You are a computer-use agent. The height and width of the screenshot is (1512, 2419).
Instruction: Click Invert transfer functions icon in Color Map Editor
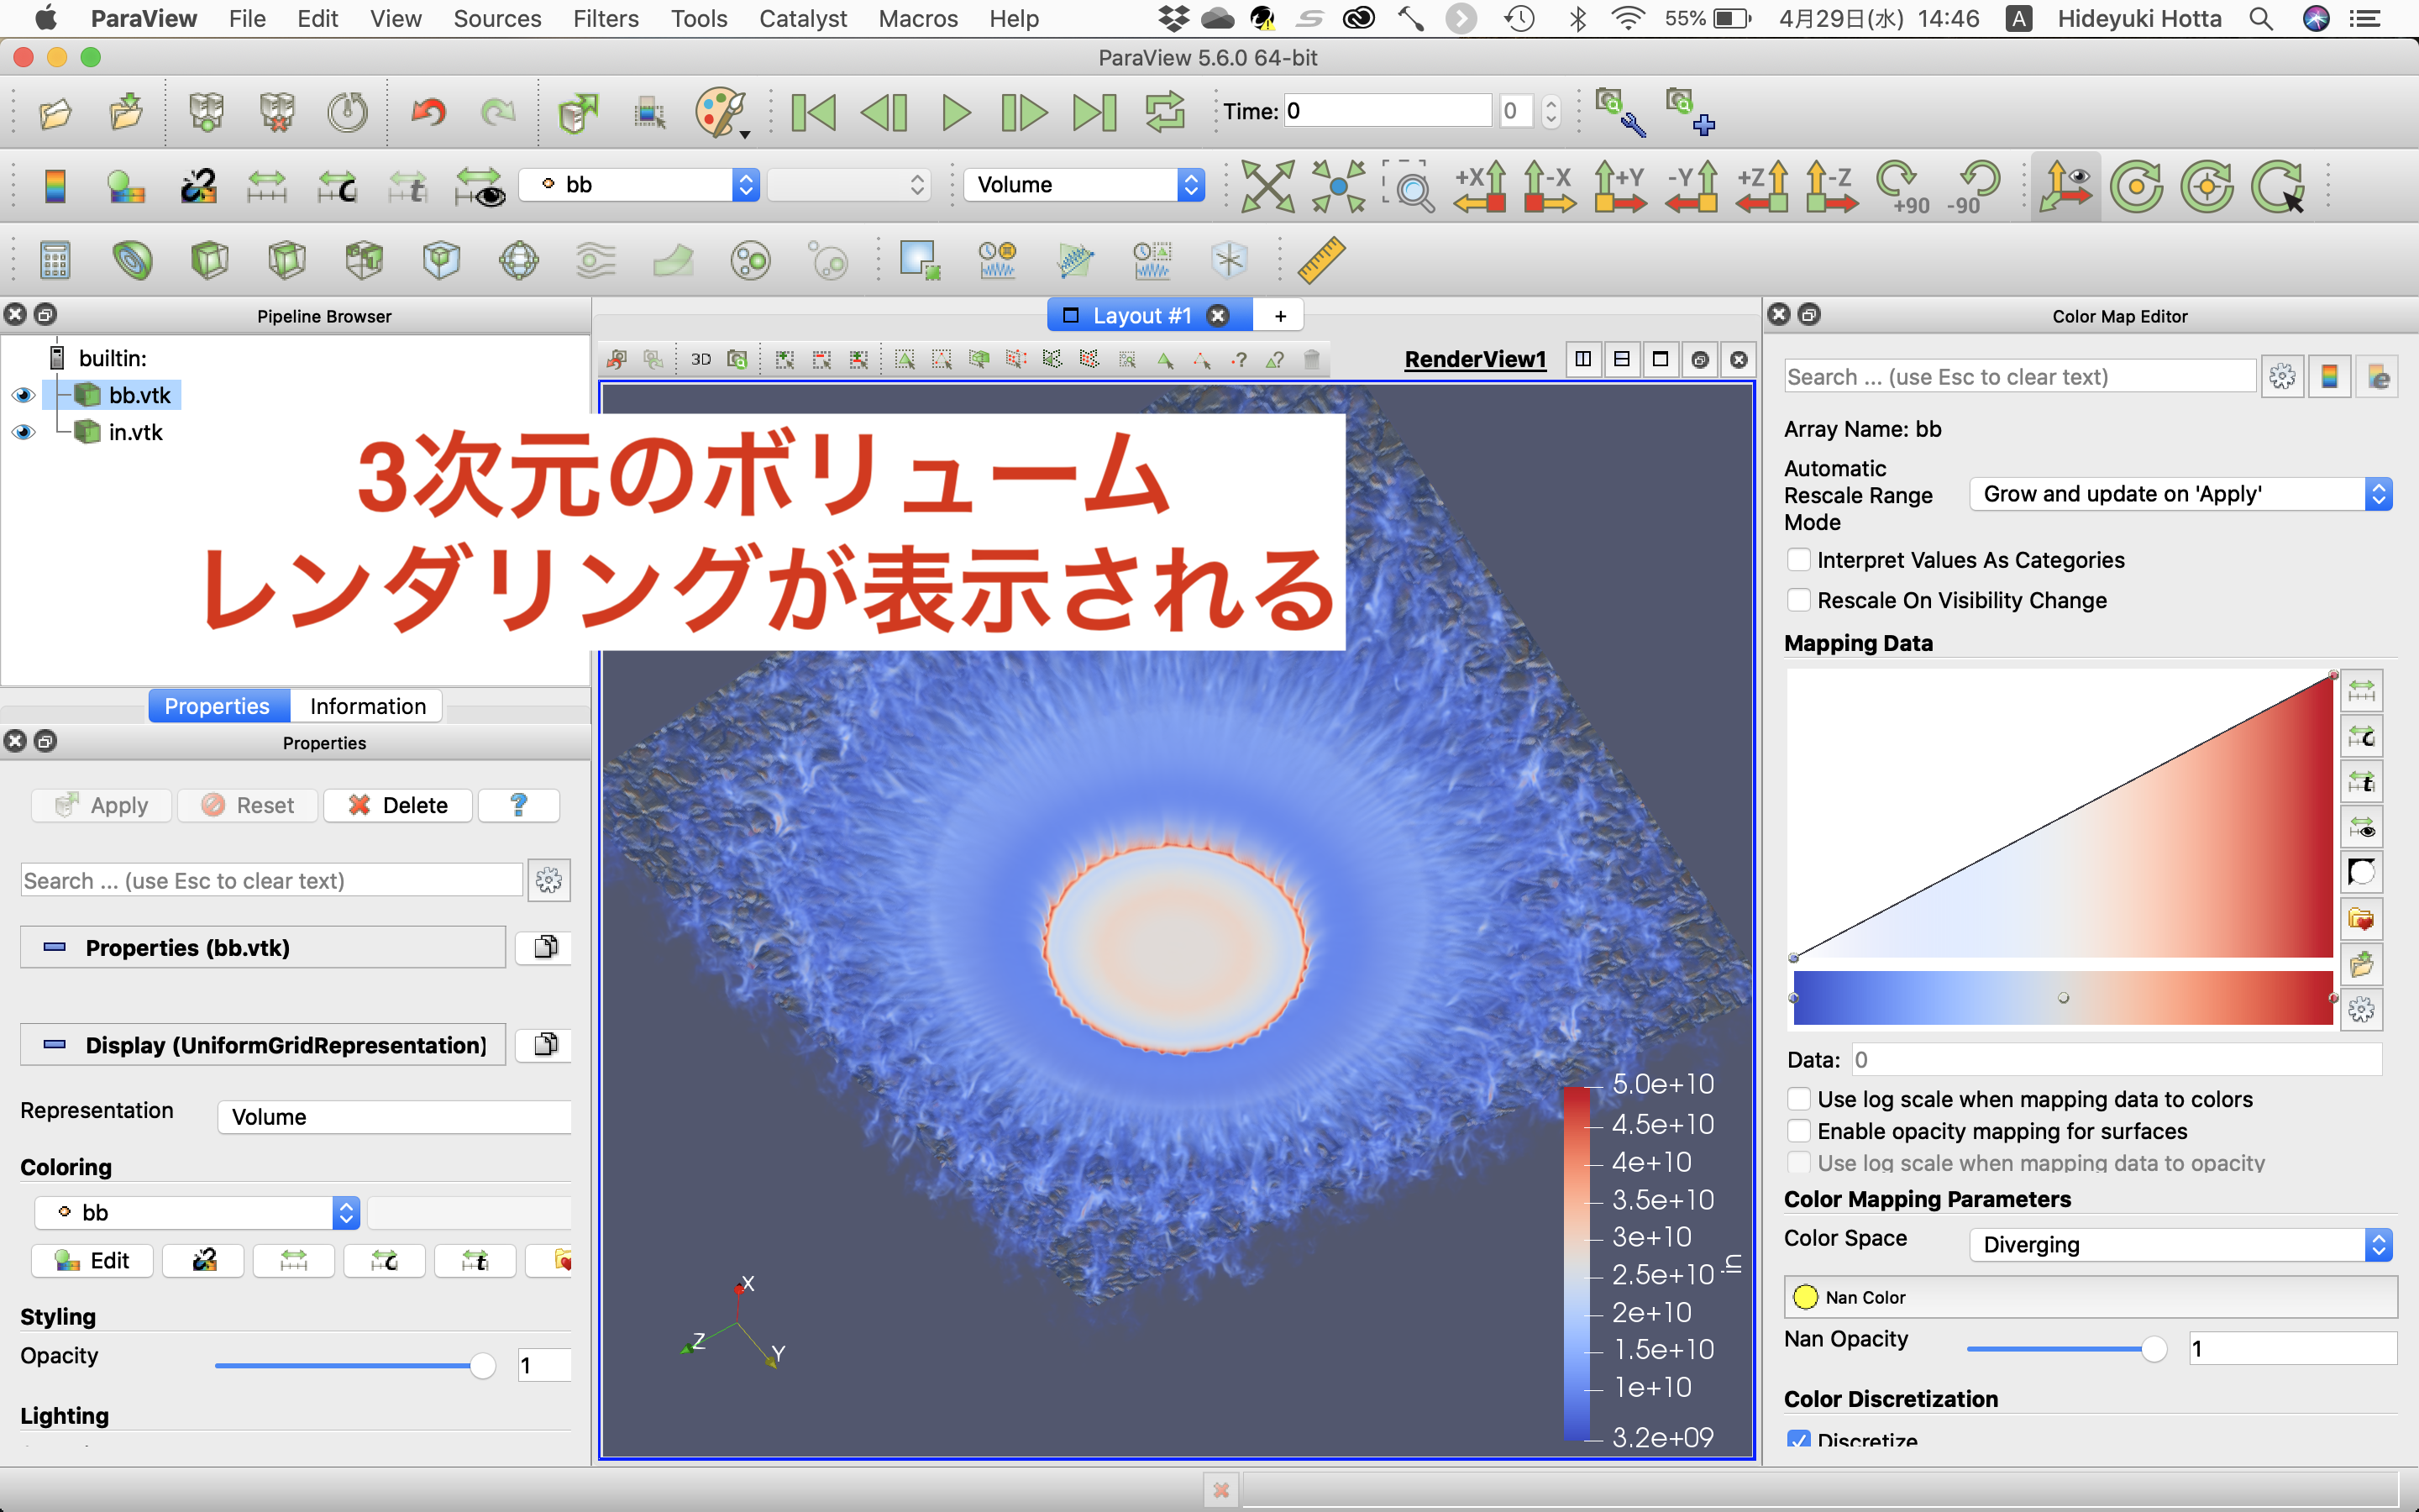2361,873
